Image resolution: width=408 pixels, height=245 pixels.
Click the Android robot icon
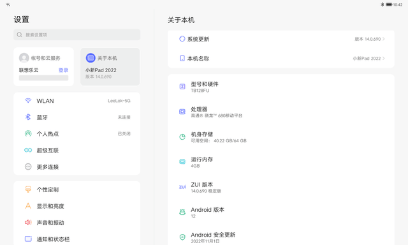click(x=182, y=212)
